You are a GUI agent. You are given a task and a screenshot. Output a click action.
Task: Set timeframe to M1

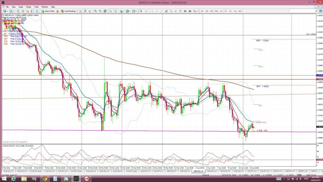[202, 11]
